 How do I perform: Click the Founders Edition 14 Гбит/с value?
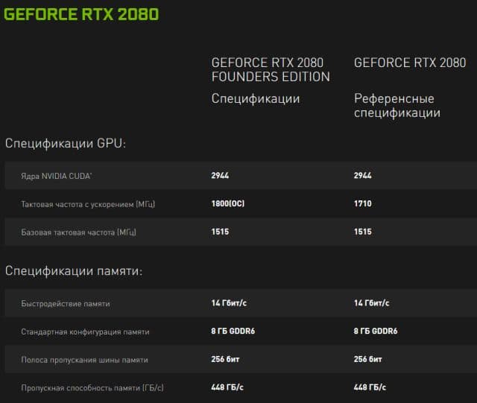229,303
